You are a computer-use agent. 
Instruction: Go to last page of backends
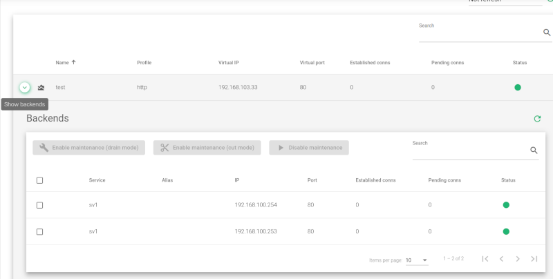point(534,259)
